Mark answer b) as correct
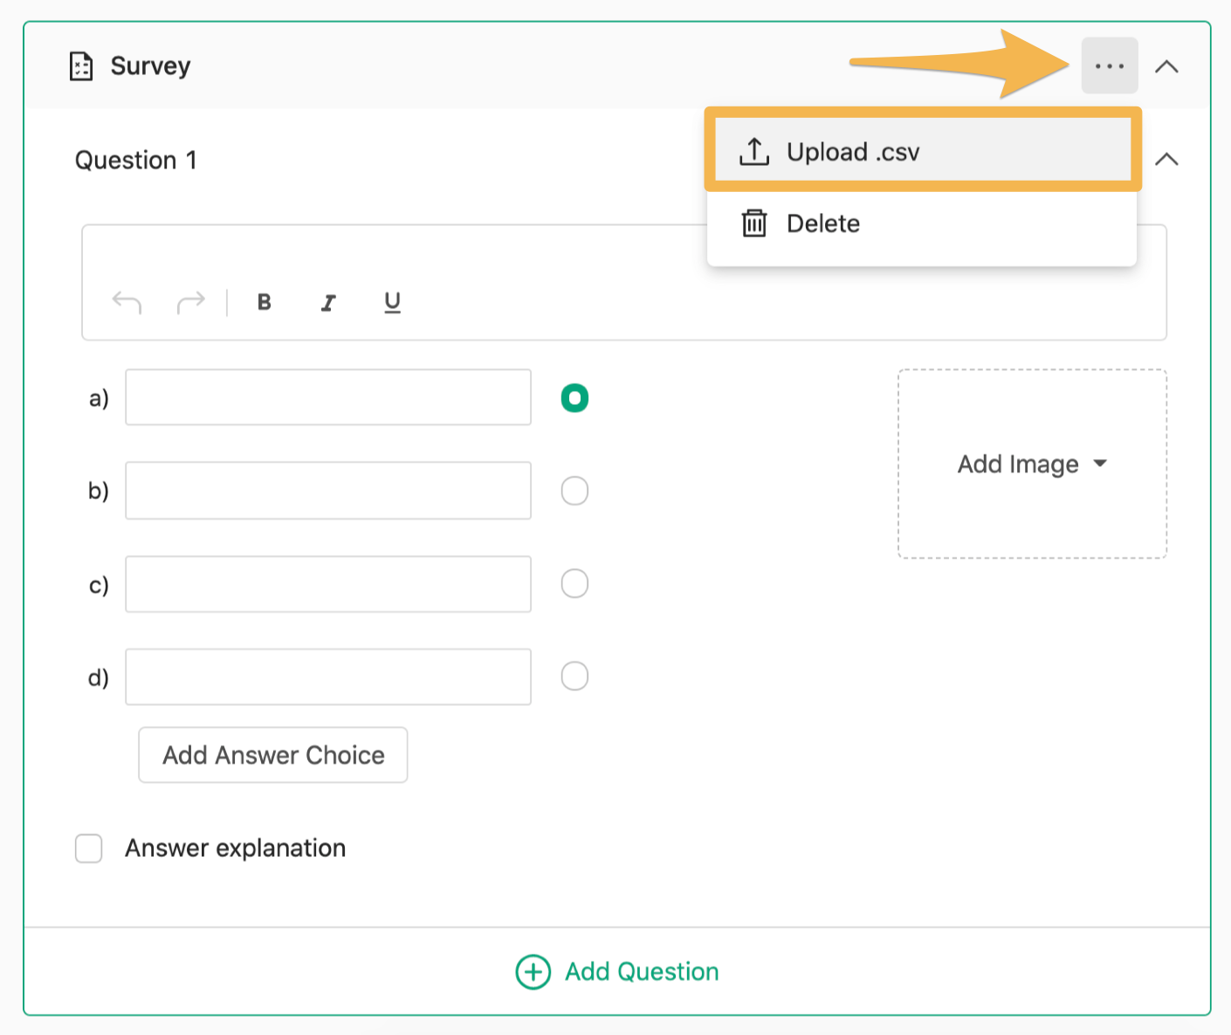 pyautogui.click(x=574, y=490)
